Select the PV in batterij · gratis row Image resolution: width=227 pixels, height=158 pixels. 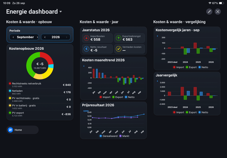[40, 107]
